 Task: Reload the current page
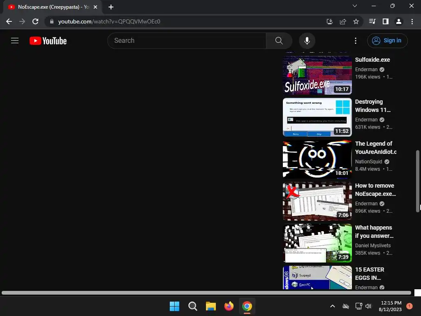pyautogui.click(x=35, y=21)
